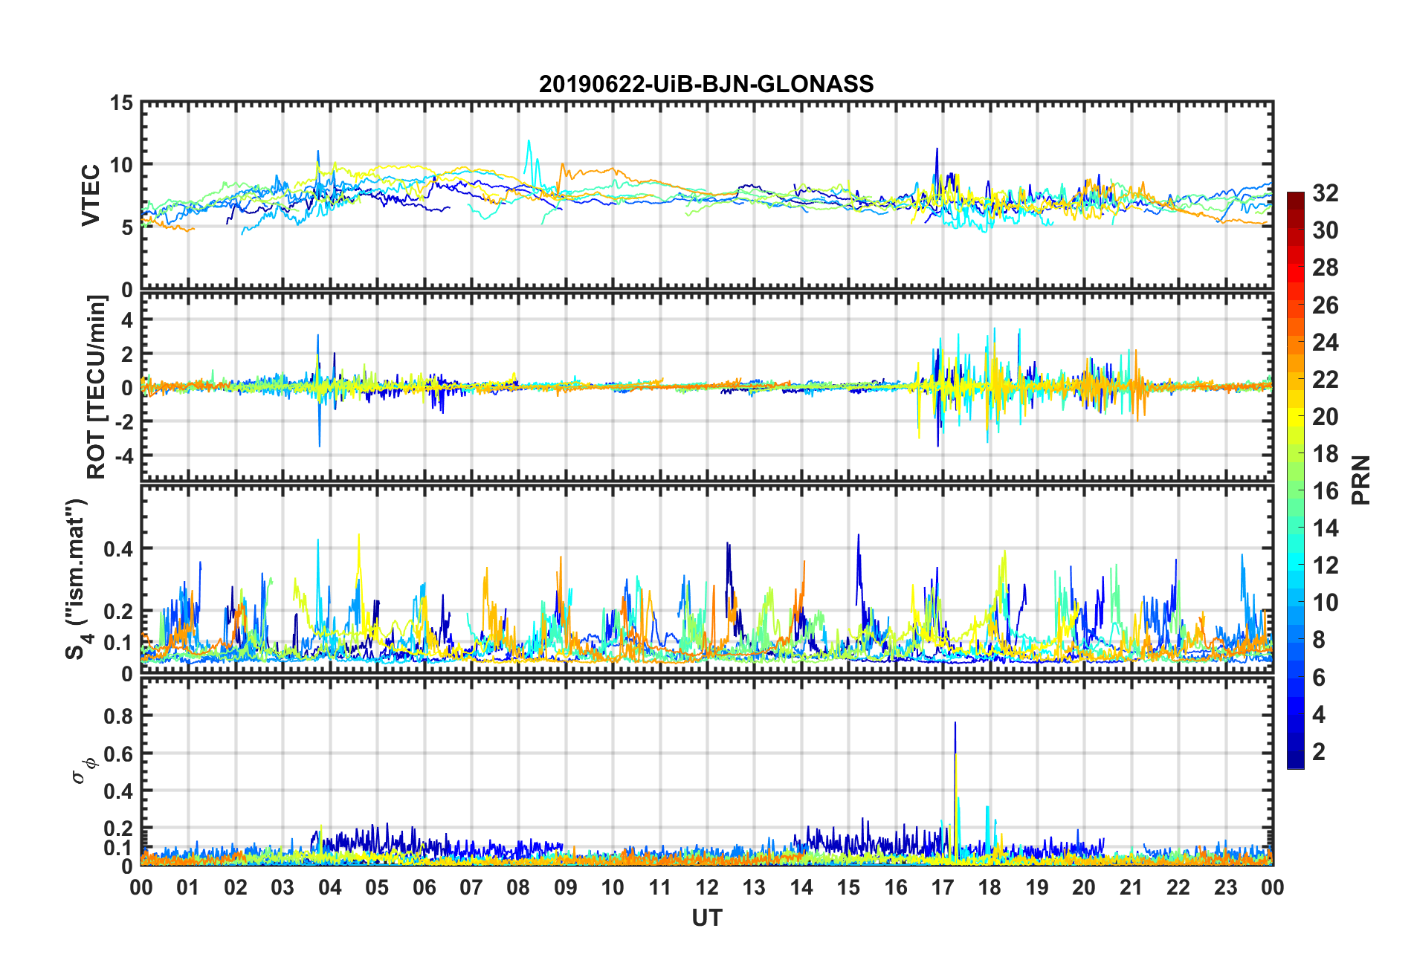Click ROT y-axis tick -2
The width and height of the screenshot is (1414, 960).
tap(123, 421)
